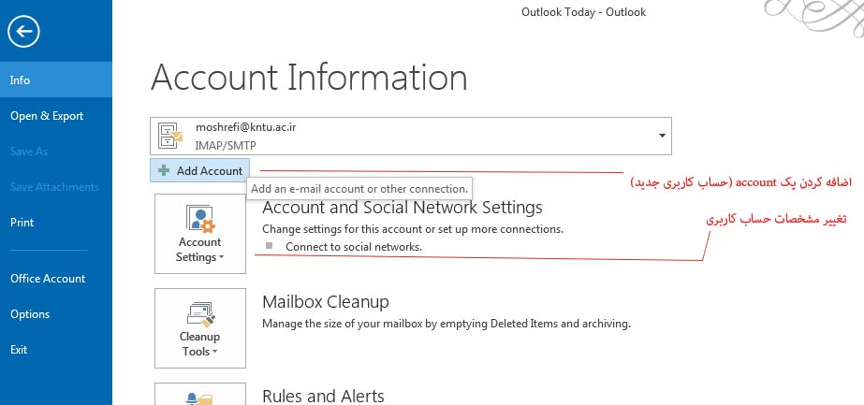
Task: Click the back arrow to leave backstage
Action: point(23,33)
